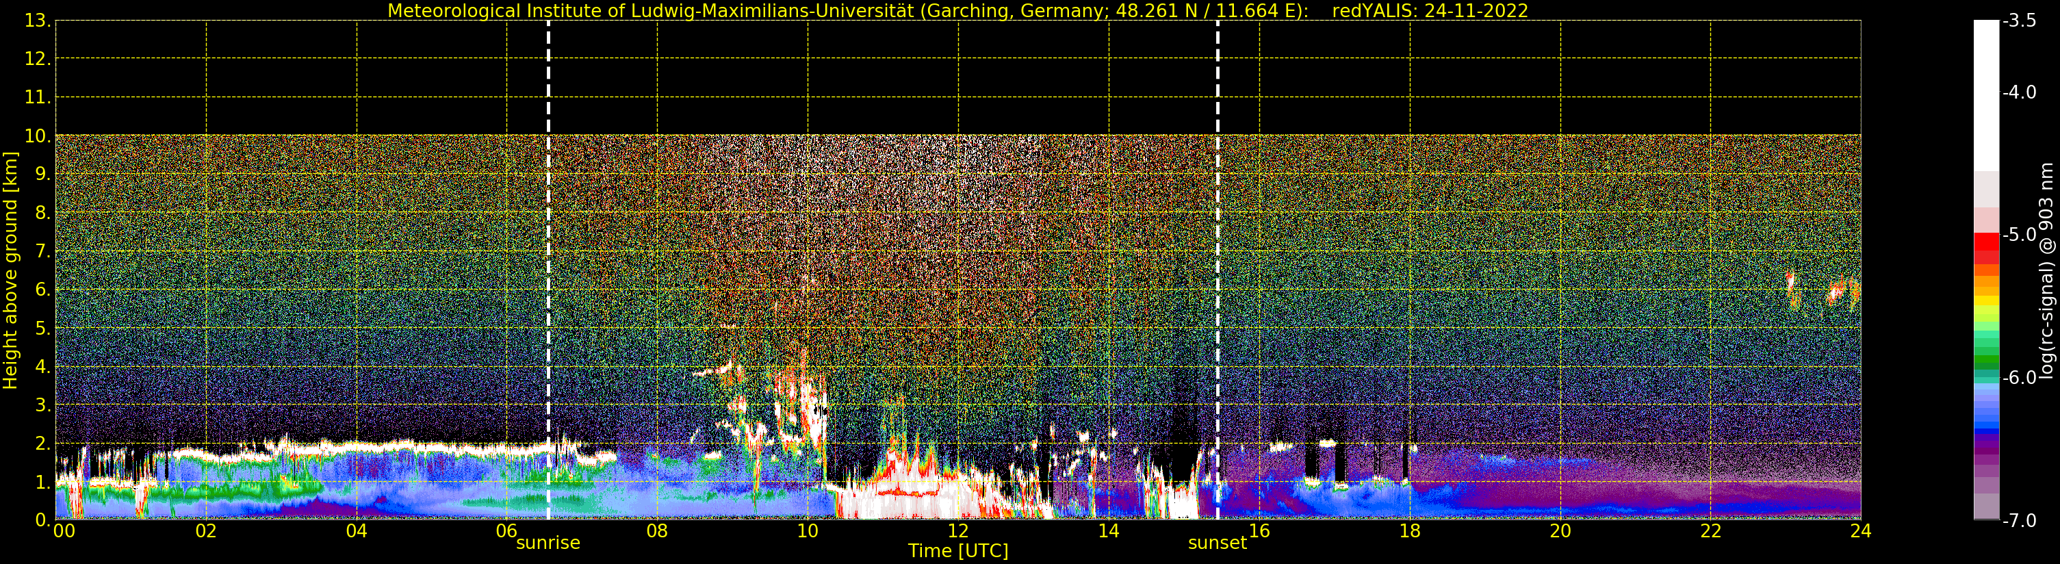This screenshot has height=564, width=2060.
Task: Click the "sunrise" label below the time axis
Action: (x=548, y=543)
